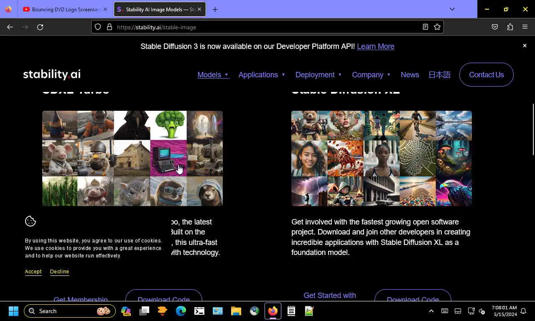This screenshot has height=321, width=535.
Task: Open Firefox View pinned icon
Action: [x=8, y=9]
